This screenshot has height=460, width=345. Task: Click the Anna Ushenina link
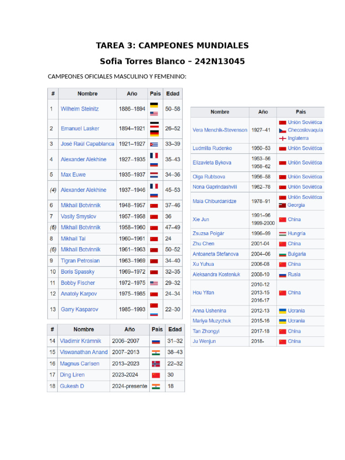tap(209, 311)
